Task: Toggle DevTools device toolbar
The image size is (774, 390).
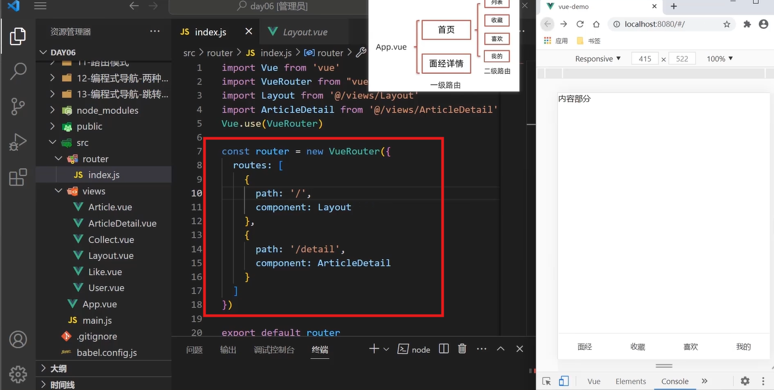Action: (x=564, y=381)
